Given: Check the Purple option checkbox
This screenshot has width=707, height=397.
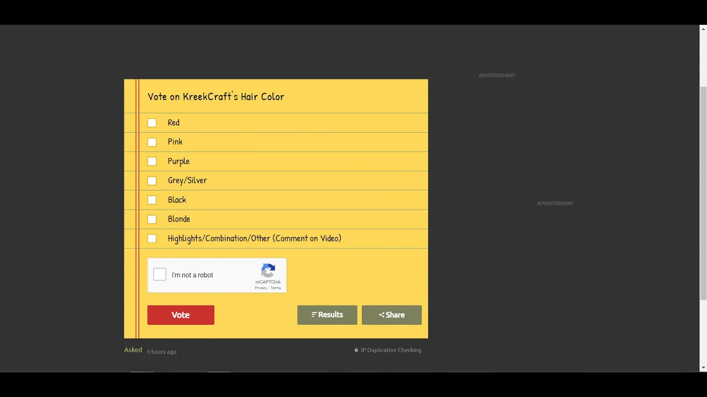Looking at the screenshot, I should [152, 162].
